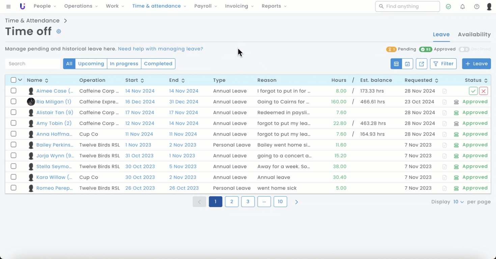496x259 pixels.
Task: Approve Aimee Case's leave with green checkmark
Action: [473, 91]
